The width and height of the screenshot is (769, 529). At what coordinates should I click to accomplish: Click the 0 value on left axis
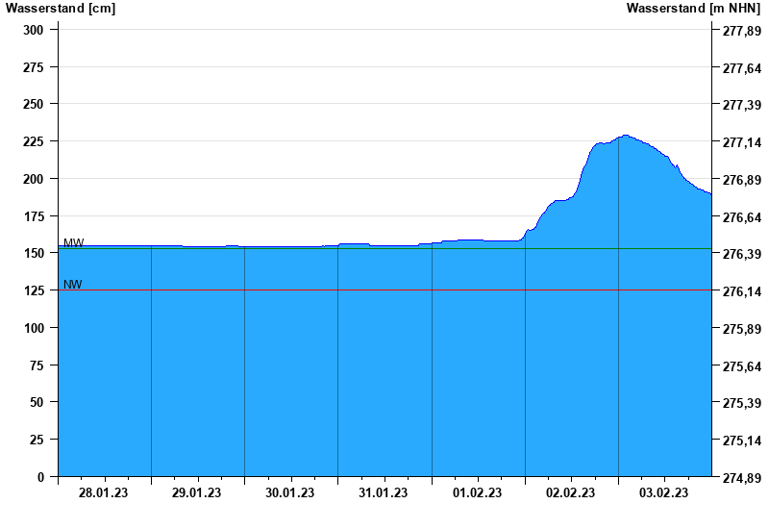point(40,477)
